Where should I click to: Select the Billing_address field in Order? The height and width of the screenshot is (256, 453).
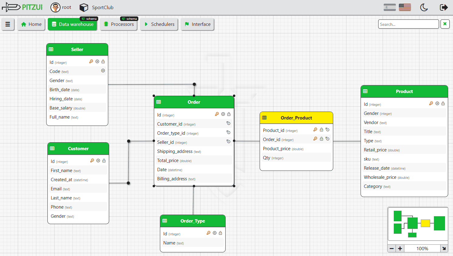click(194, 179)
